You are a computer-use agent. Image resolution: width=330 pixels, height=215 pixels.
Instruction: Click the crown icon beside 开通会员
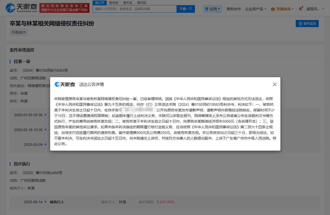[273, 9]
